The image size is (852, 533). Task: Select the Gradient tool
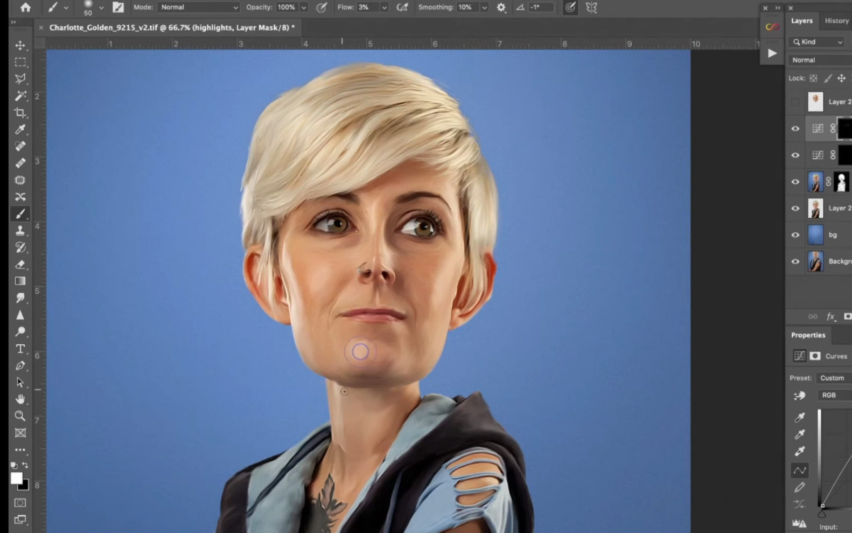[20, 281]
